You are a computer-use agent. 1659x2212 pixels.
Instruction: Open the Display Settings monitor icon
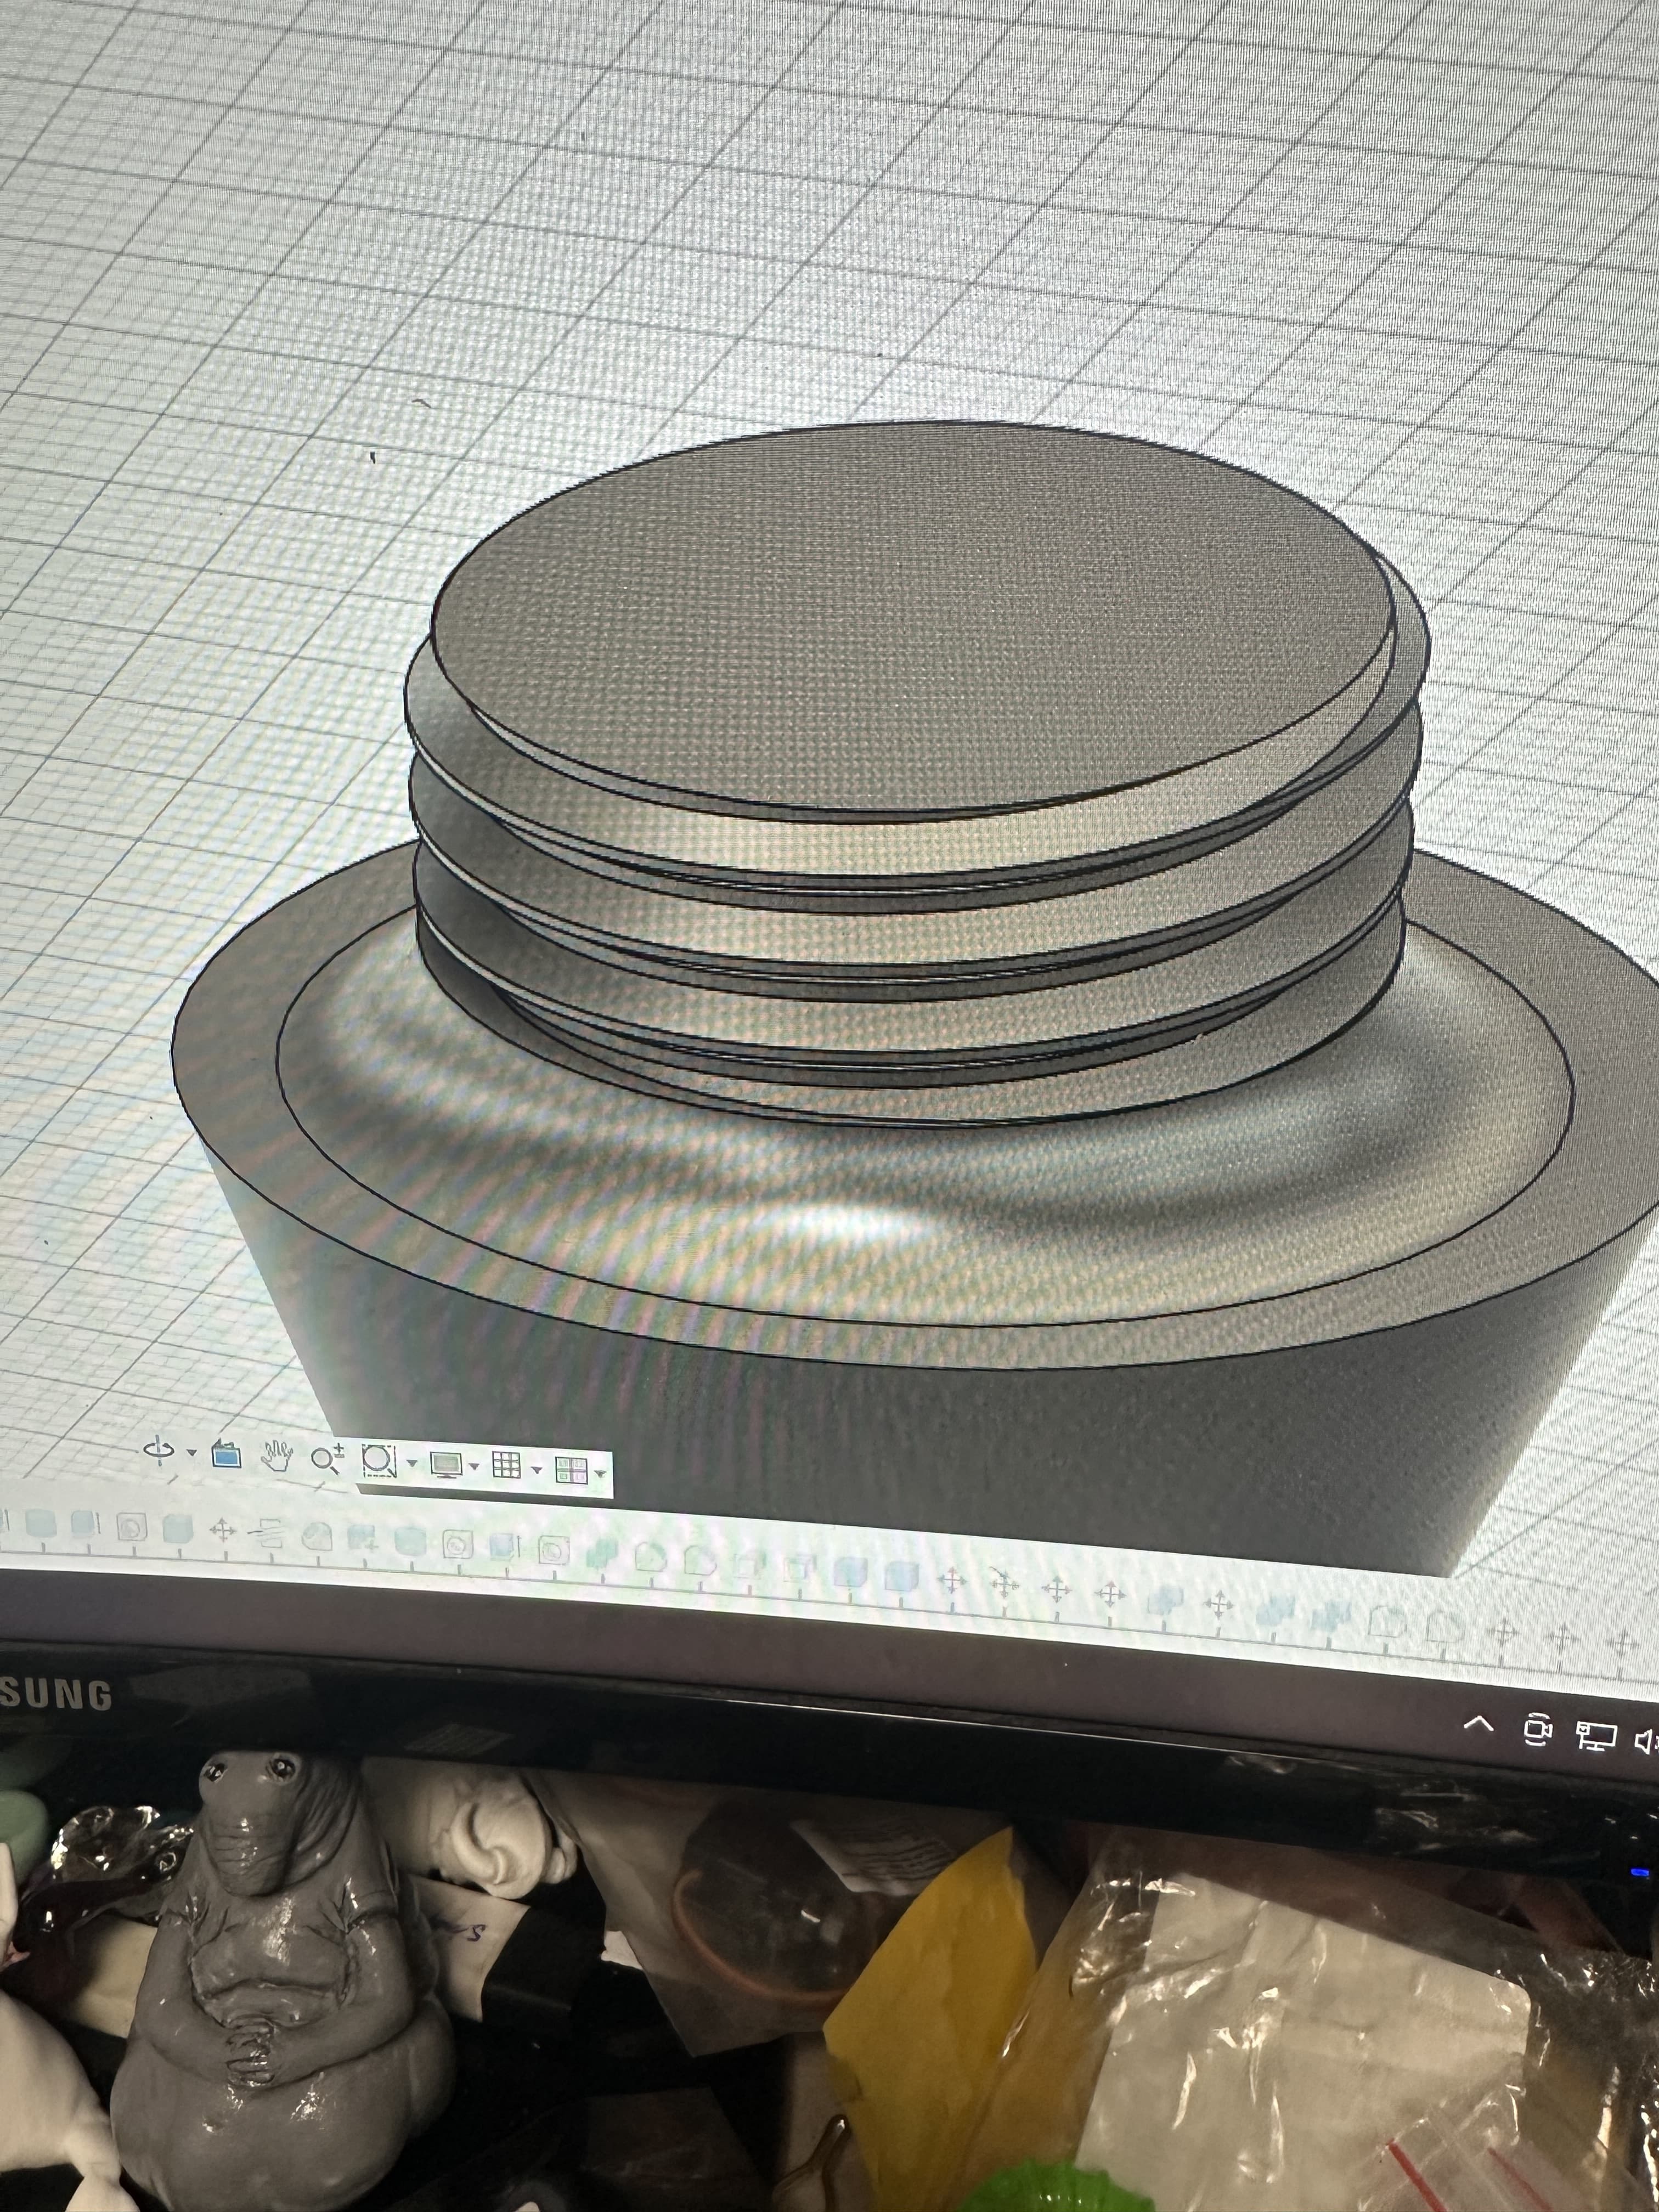446,1465
